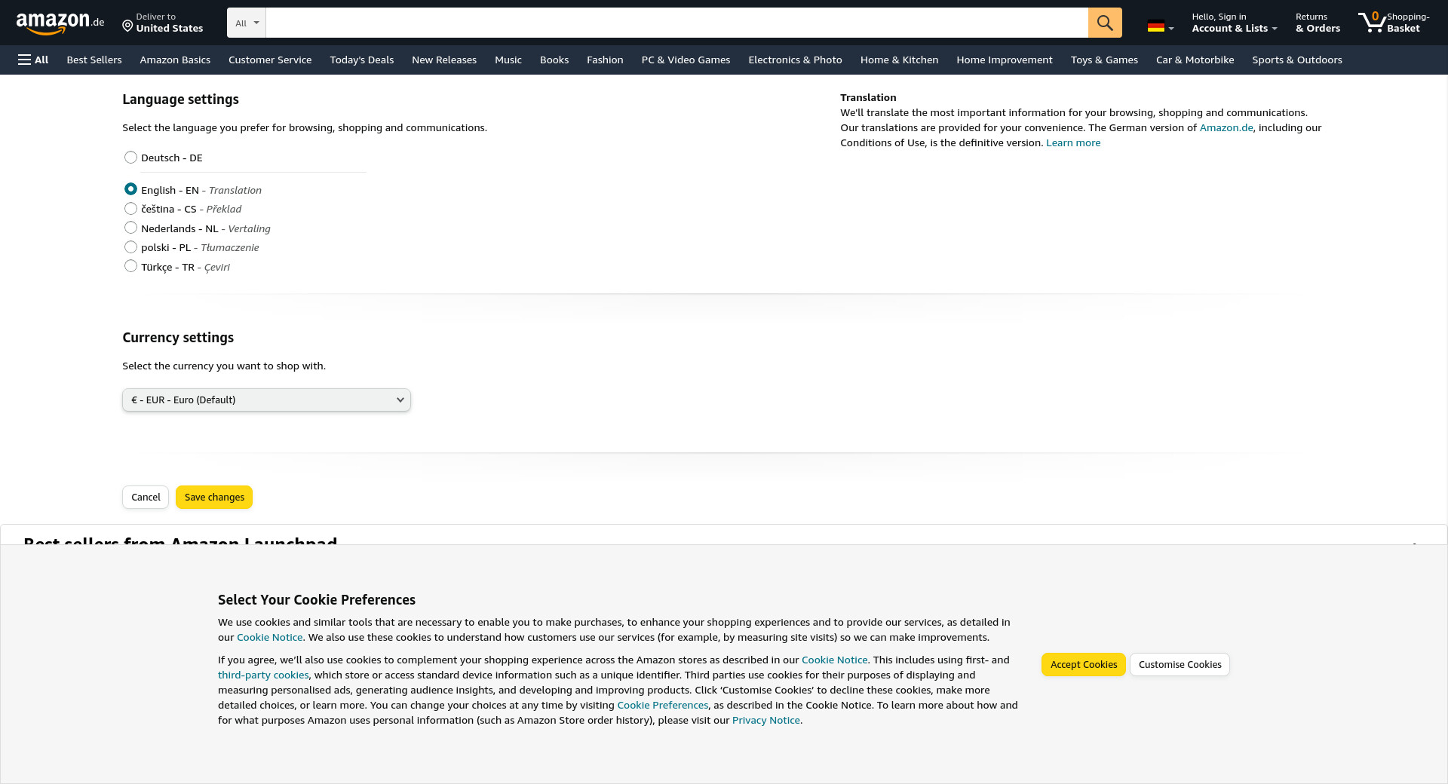Expand the All search category dropdown

point(246,23)
